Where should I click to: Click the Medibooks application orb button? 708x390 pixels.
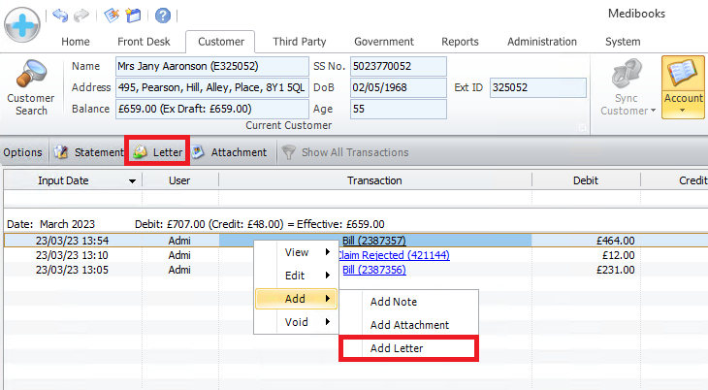[23, 21]
